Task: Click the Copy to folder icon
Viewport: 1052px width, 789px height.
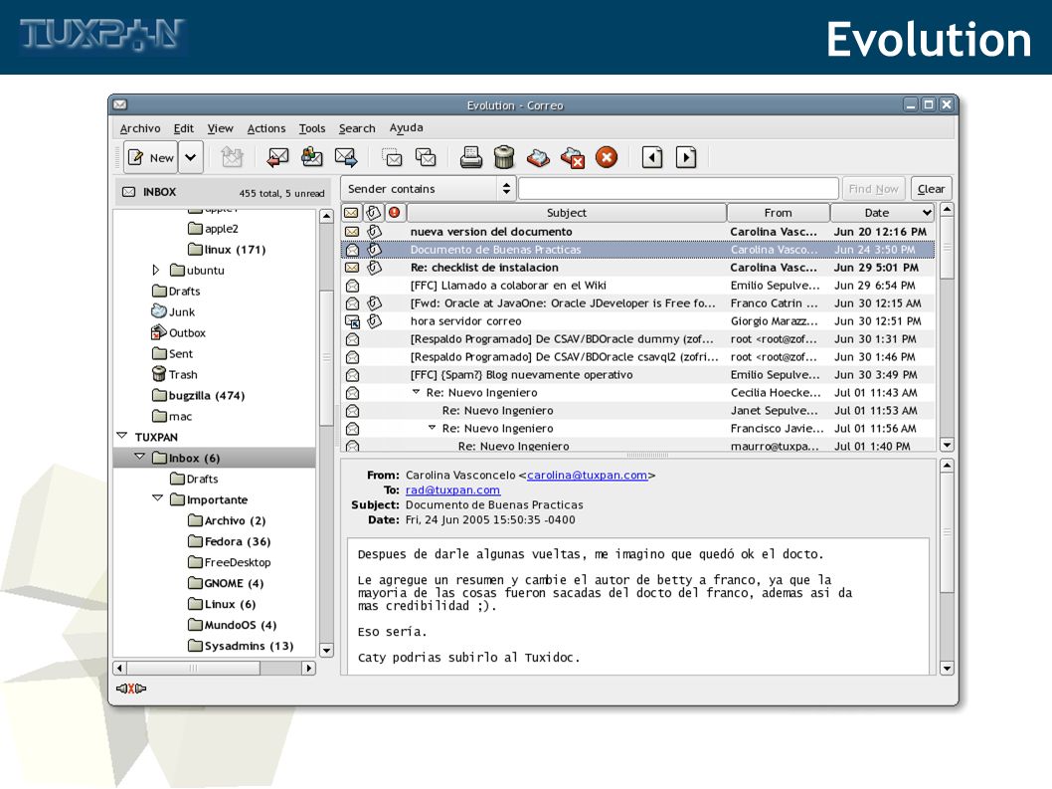Action: click(x=426, y=158)
